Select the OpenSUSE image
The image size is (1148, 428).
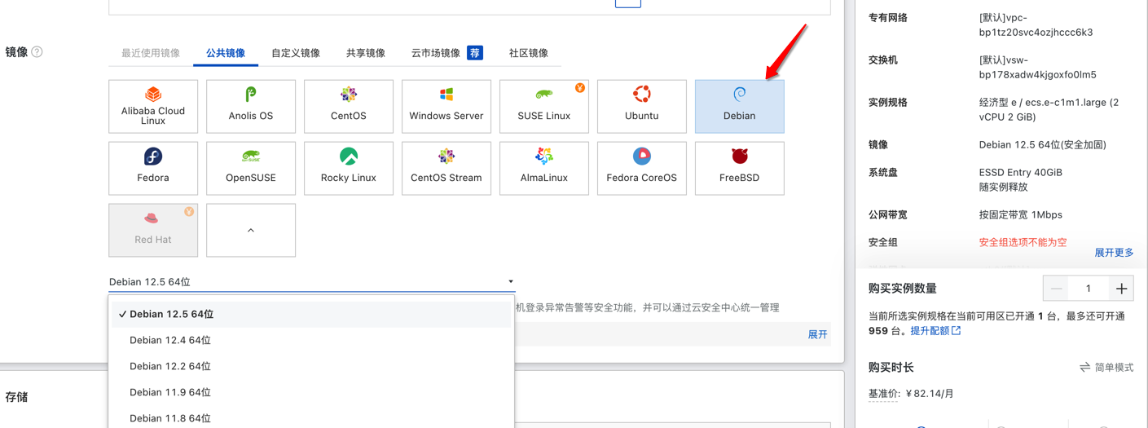(x=251, y=168)
